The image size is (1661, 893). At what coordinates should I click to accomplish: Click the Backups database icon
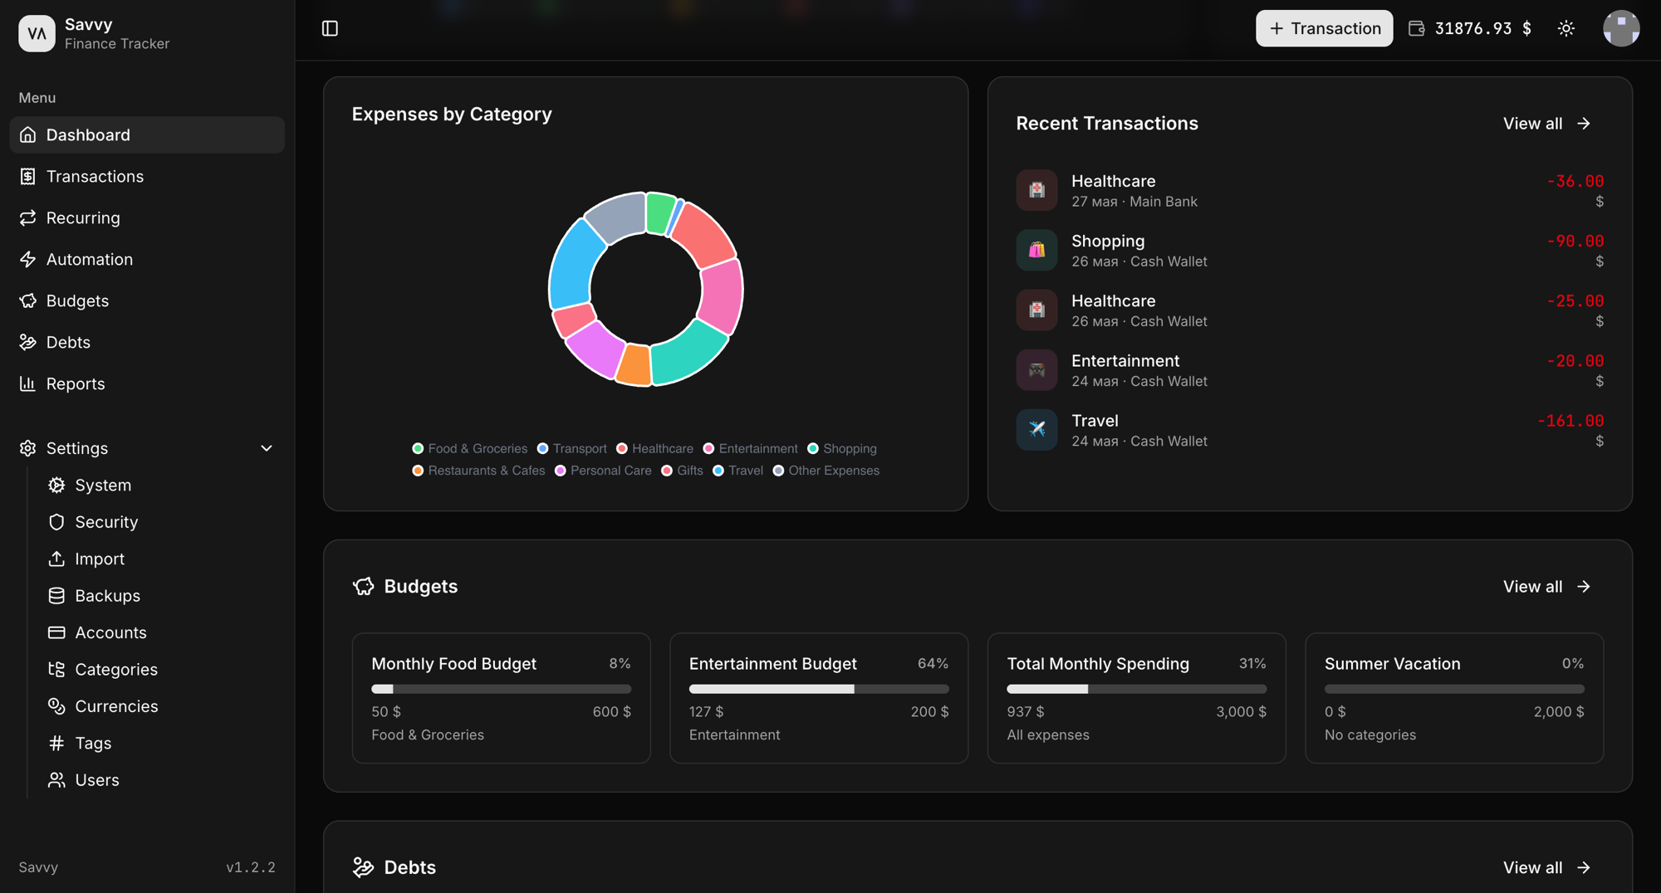coord(56,596)
